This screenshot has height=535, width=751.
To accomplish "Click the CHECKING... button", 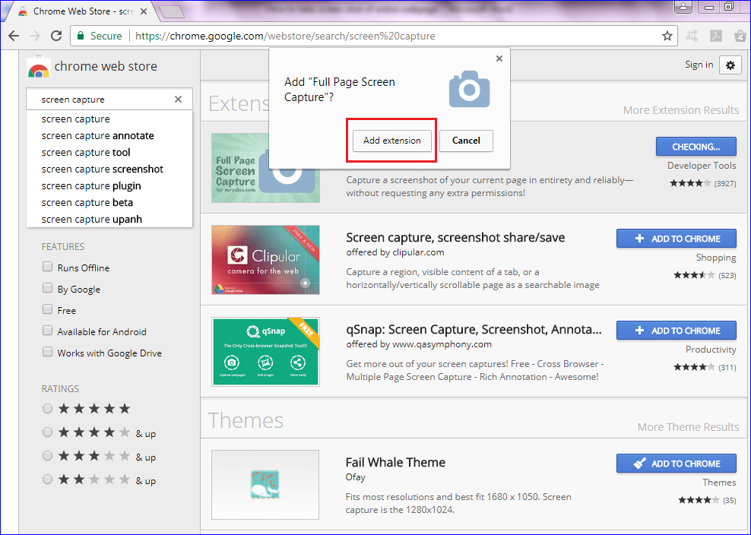I will pos(696,147).
